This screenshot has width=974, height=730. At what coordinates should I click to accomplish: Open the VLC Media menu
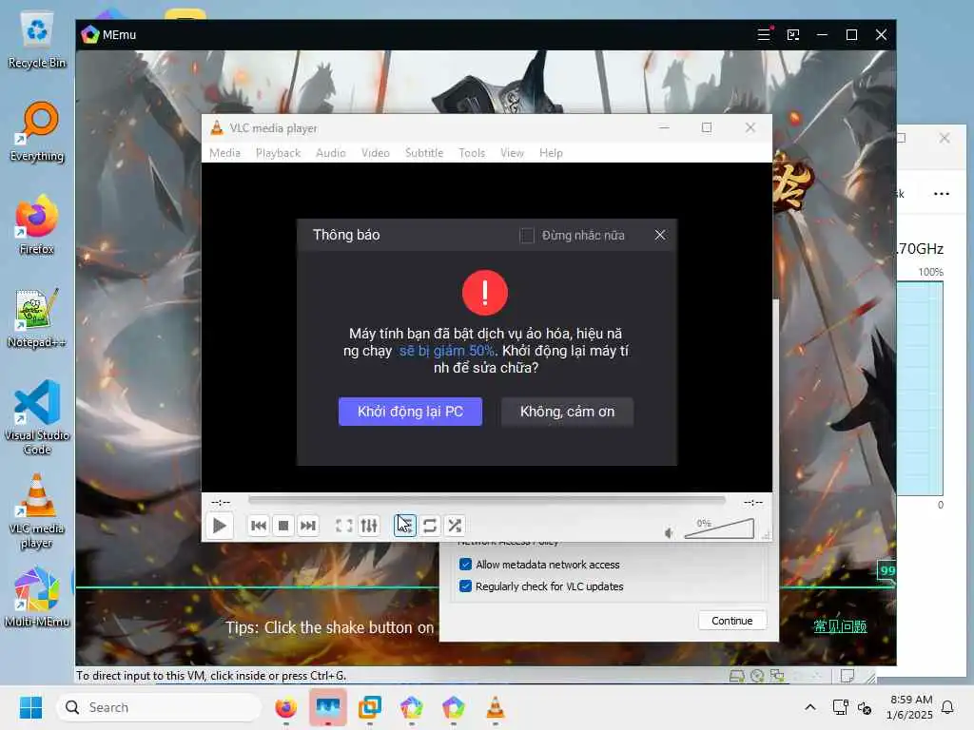coord(224,153)
